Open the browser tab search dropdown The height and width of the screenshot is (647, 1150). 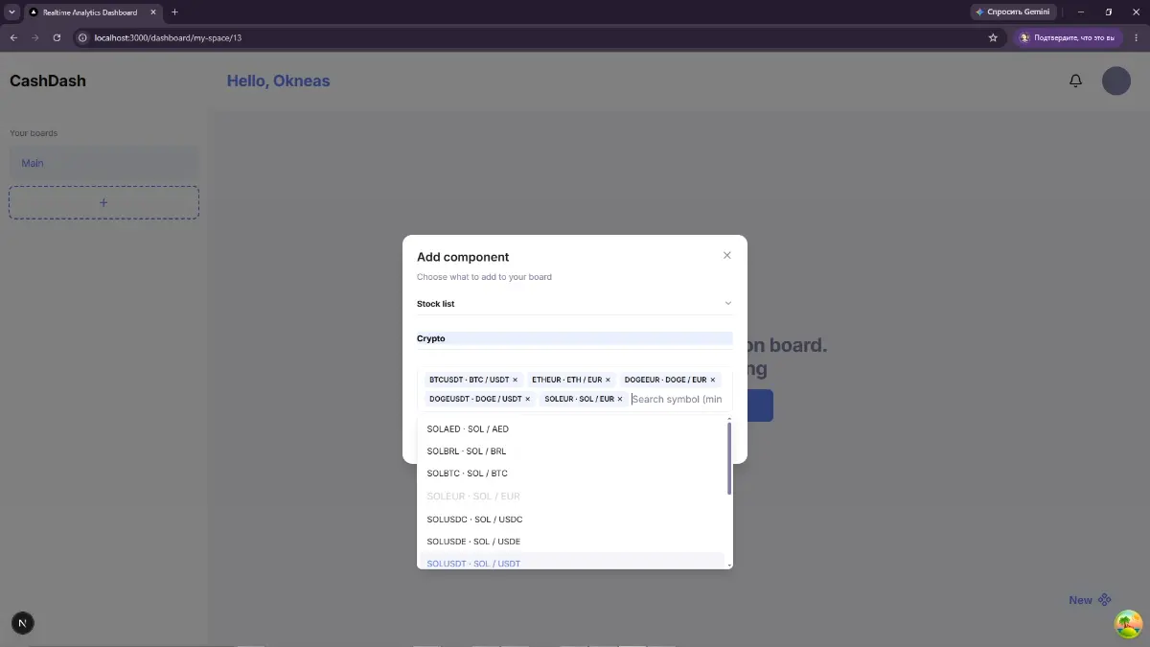[11, 12]
